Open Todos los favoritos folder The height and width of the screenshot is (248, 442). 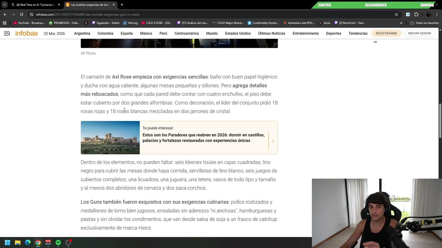point(424,23)
